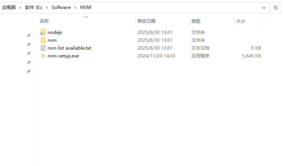Expand the chevron after 此电脑 in breadcrumb

(x=21, y=7)
